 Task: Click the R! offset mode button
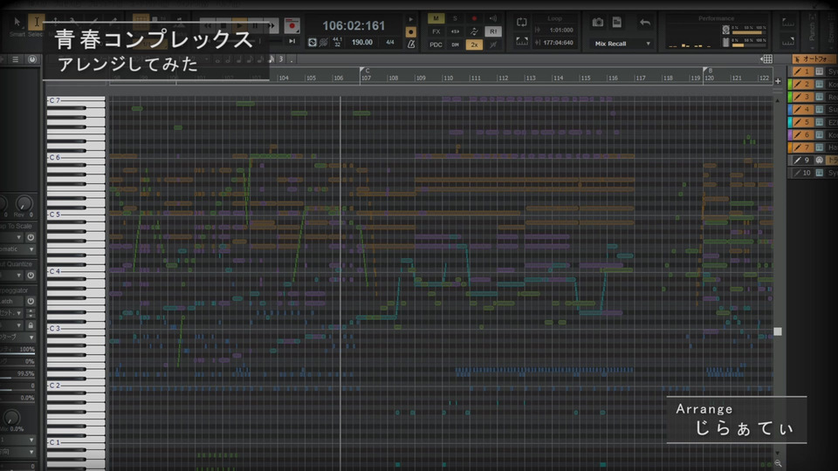pos(492,31)
